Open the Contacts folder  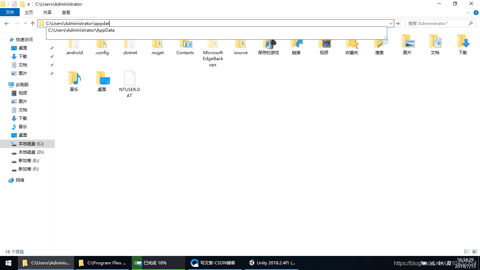[x=185, y=47]
